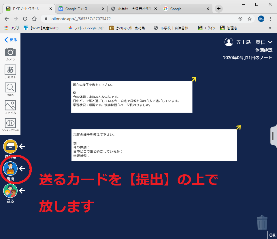Screen dimensions: 277x239
Task: Show more bookmarks with the chevron
Action: [270, 28]
